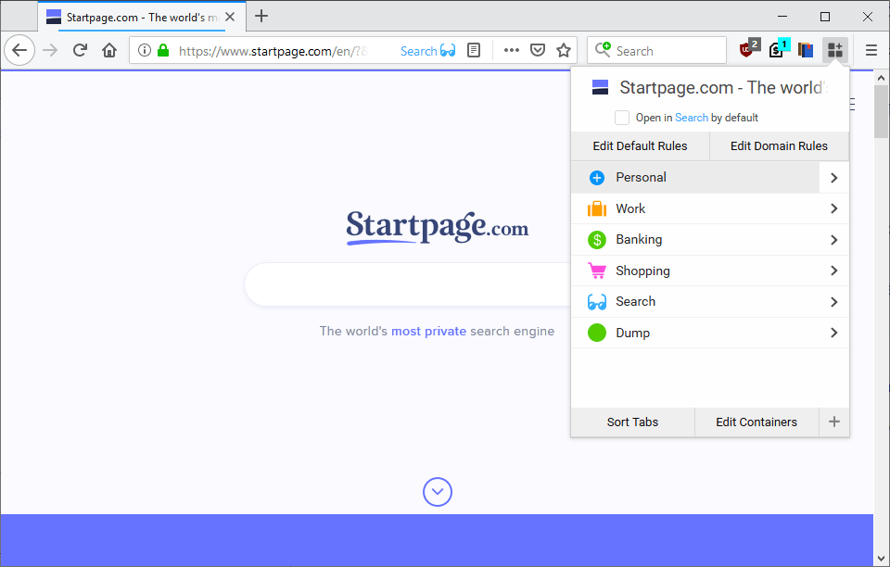Click the Edit Containers button
Screen dimensions: 890x567
click(x=756, y=422)
